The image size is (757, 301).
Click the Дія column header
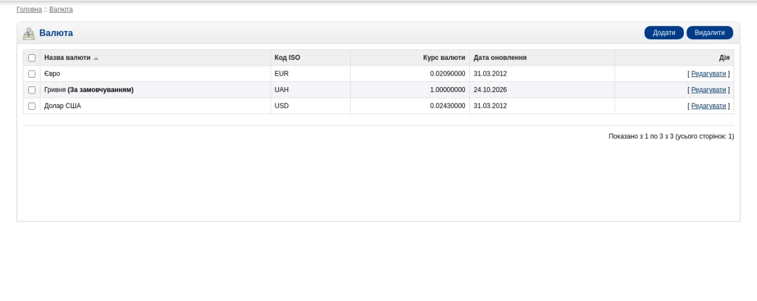pyautogui.click(x=724, y=57)
